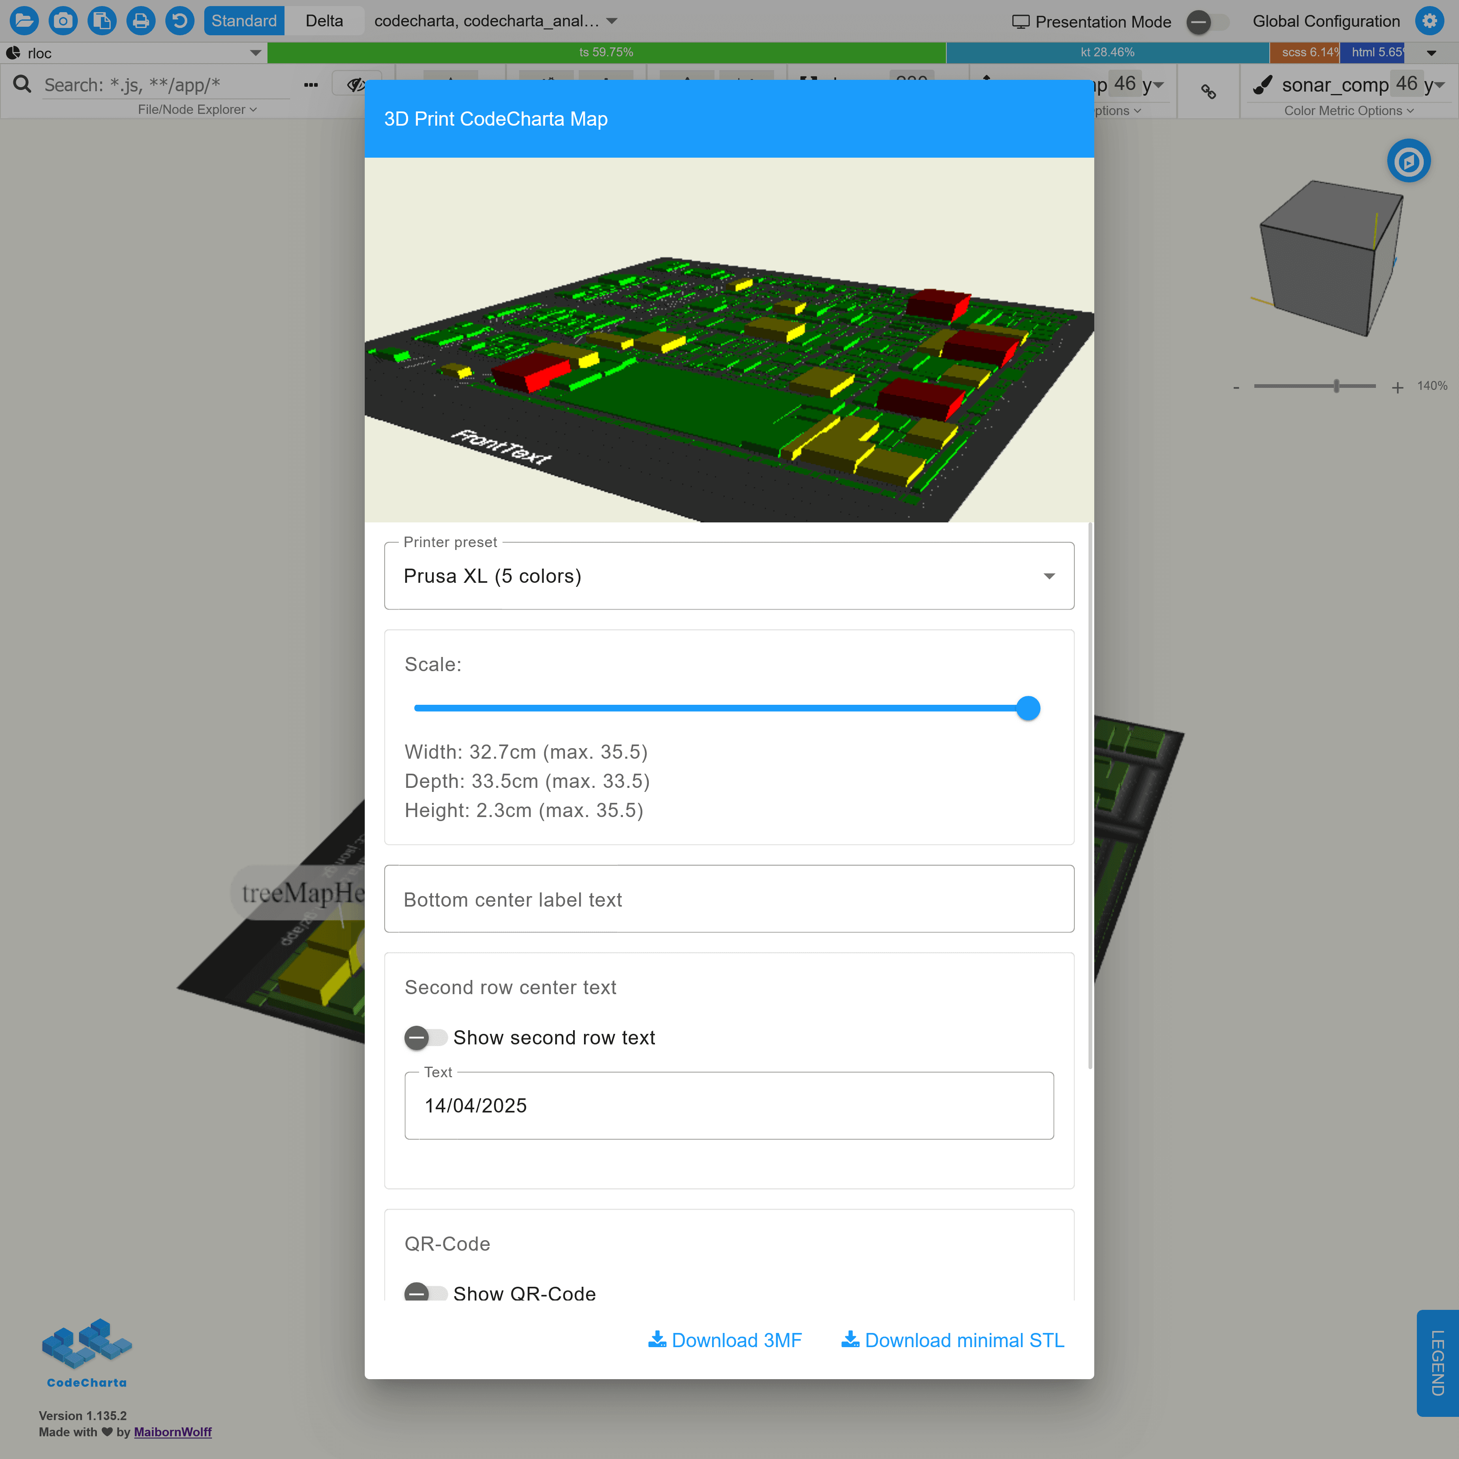This screenshot has height=1459, width=1459.
Task: Click the color metric paintbrush icon
Action: point(1262,85)
